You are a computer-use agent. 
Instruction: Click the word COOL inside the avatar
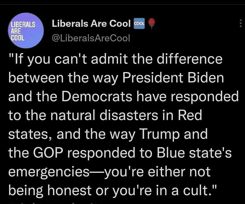click(18, 38)
